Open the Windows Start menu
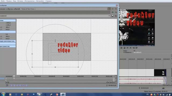The image size is (172, 96). click(x=3, y=94)
